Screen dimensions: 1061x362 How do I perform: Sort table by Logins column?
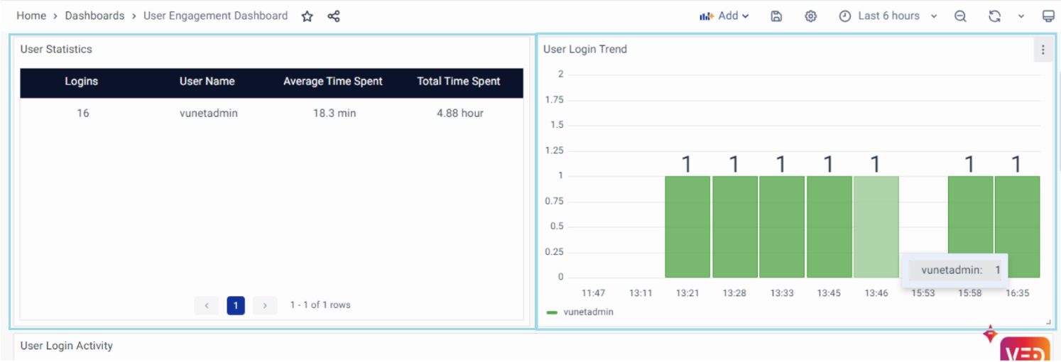pyautogui.click(x=82, y=82)
